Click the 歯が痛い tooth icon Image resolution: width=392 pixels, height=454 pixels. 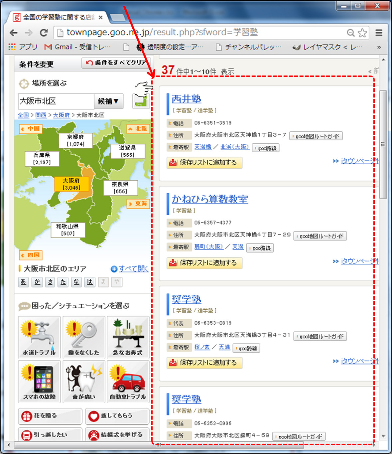pyautogui.click(x=83, y=381)
